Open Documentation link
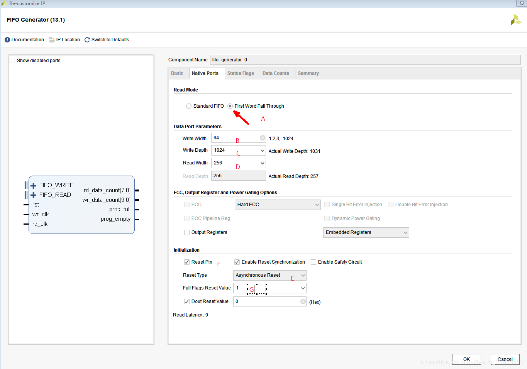The image size is (527, 369). (28, 40)
